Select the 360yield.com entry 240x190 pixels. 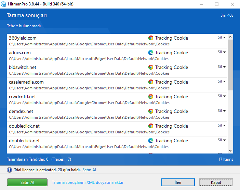tap(117, 41)
